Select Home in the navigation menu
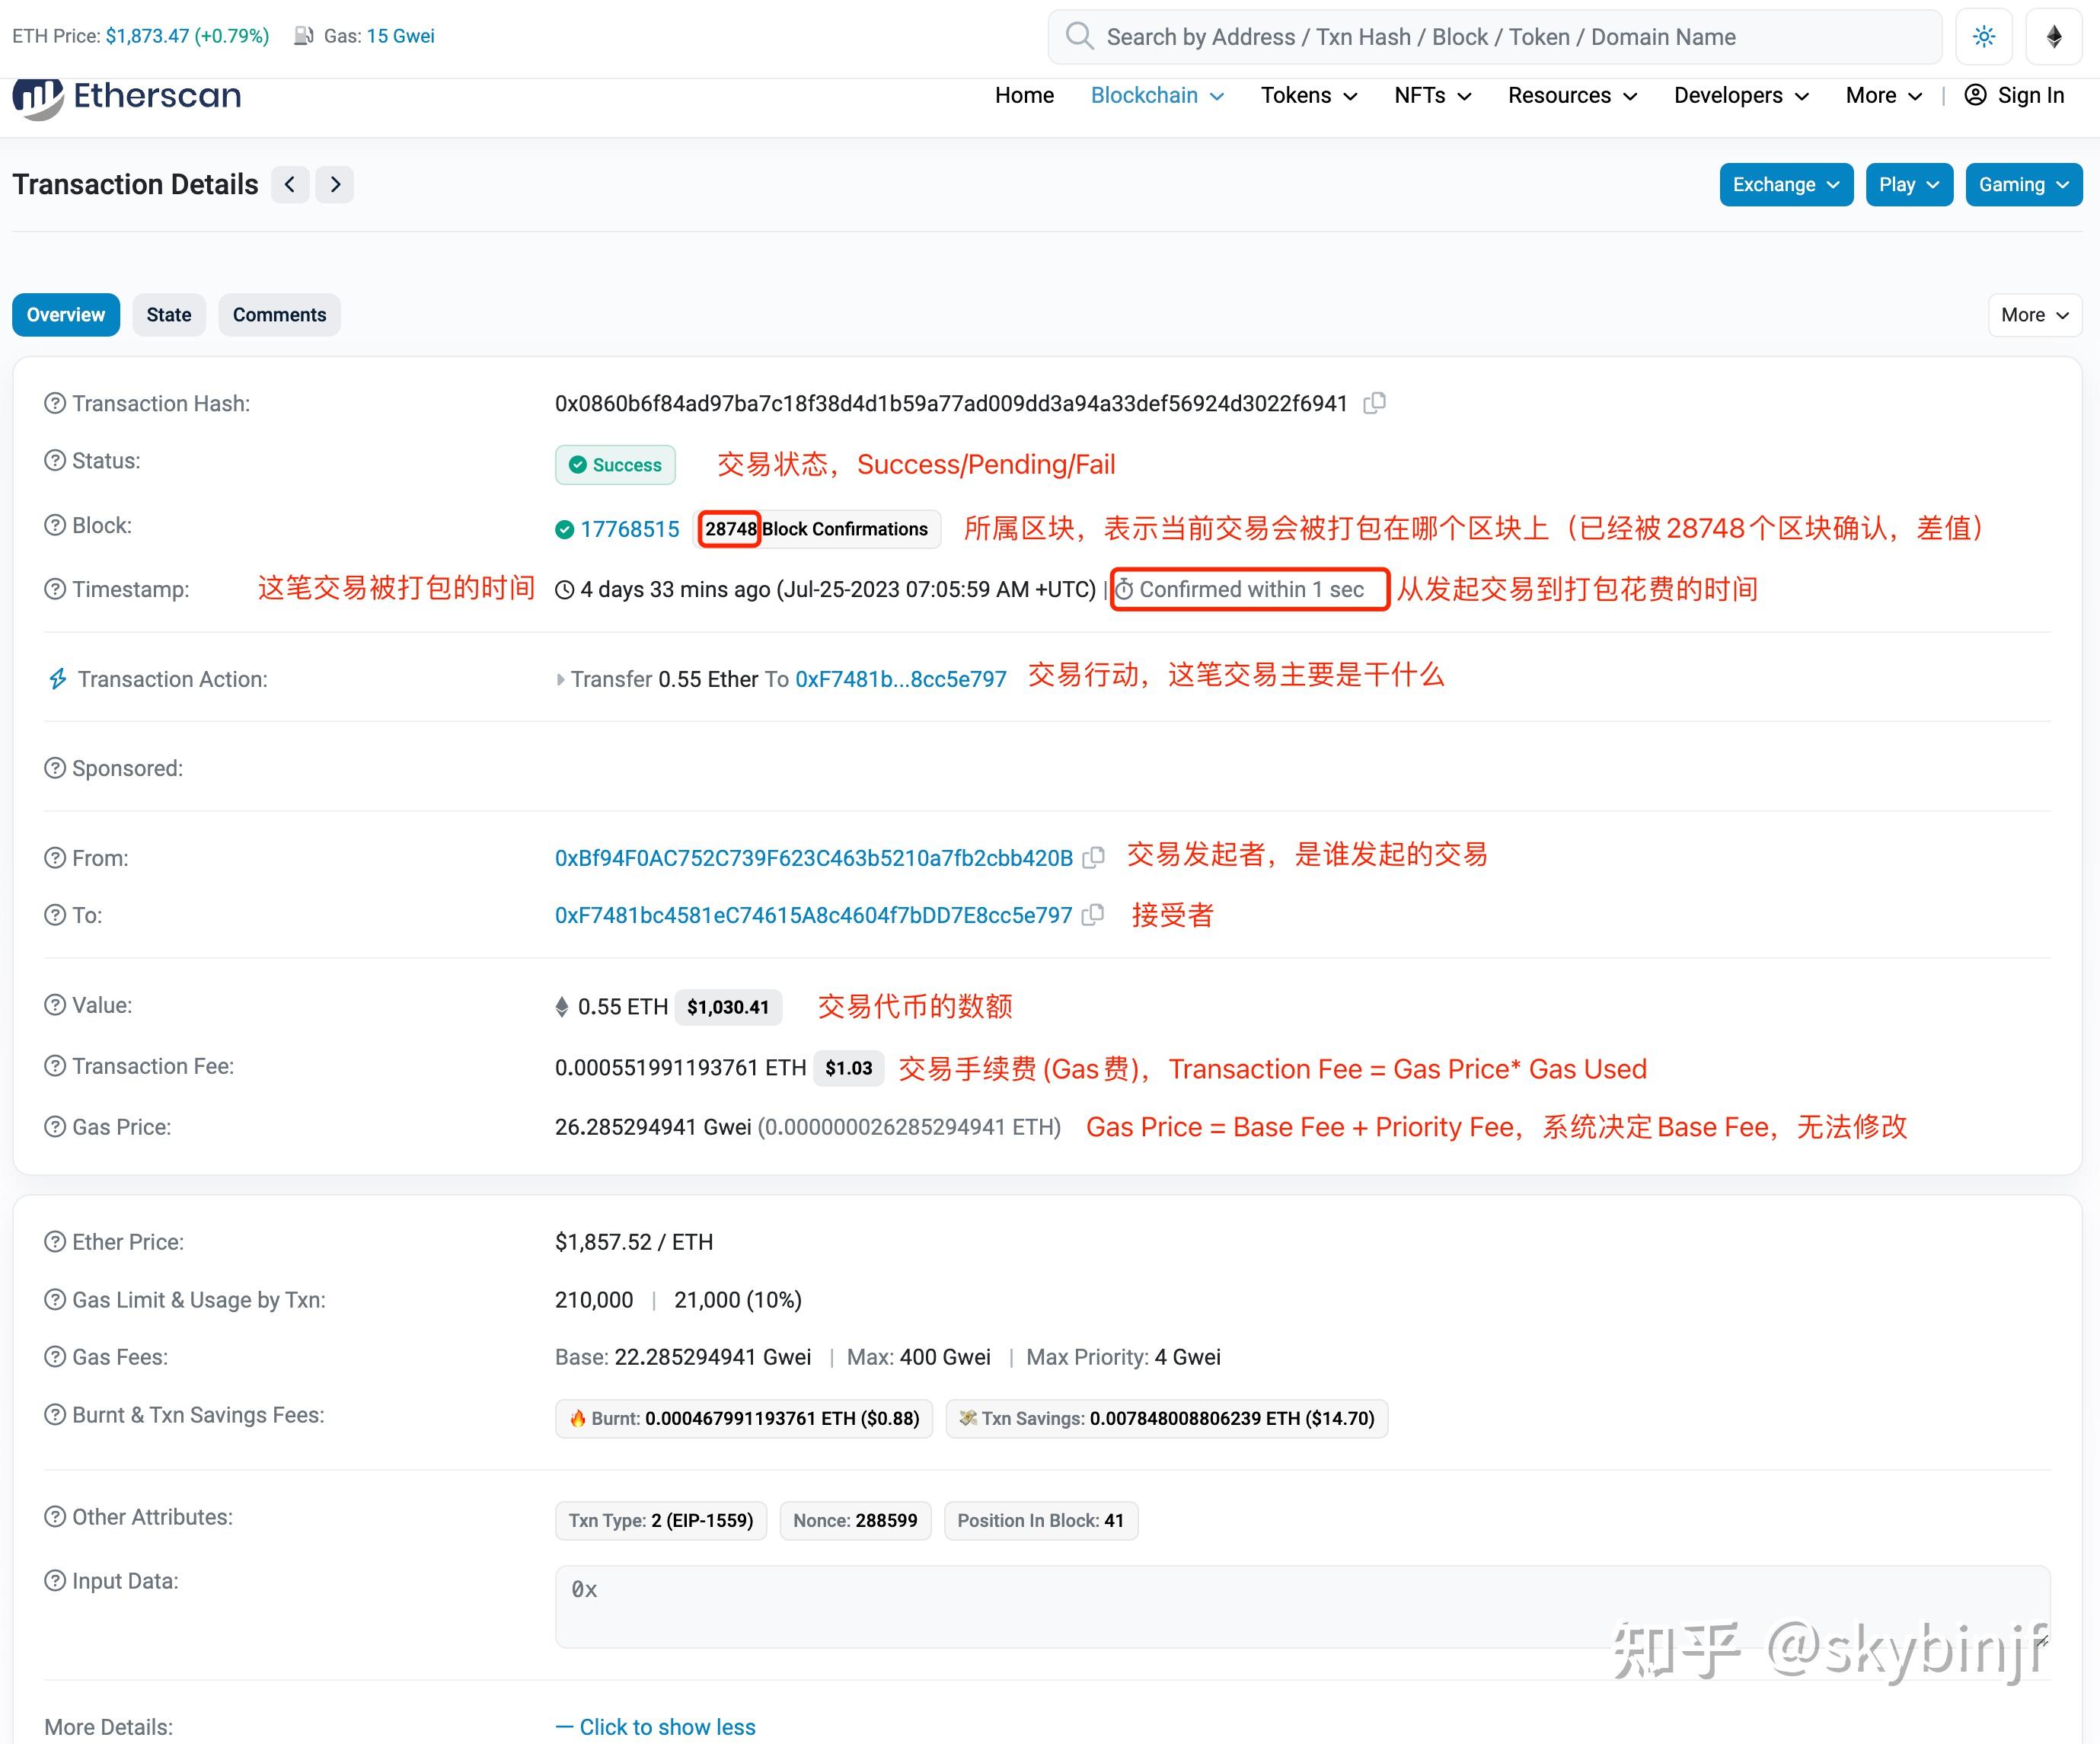2100x1744 pixels. click(1024, 95)
